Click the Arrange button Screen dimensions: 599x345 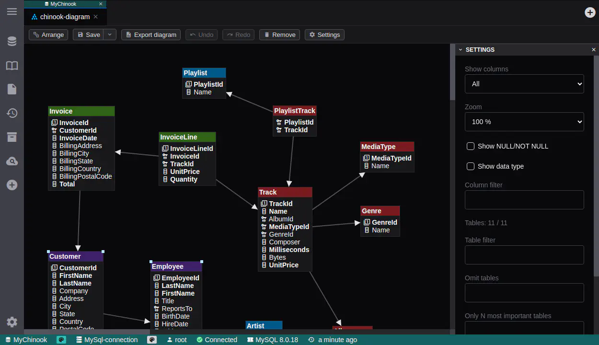(48, 34)
